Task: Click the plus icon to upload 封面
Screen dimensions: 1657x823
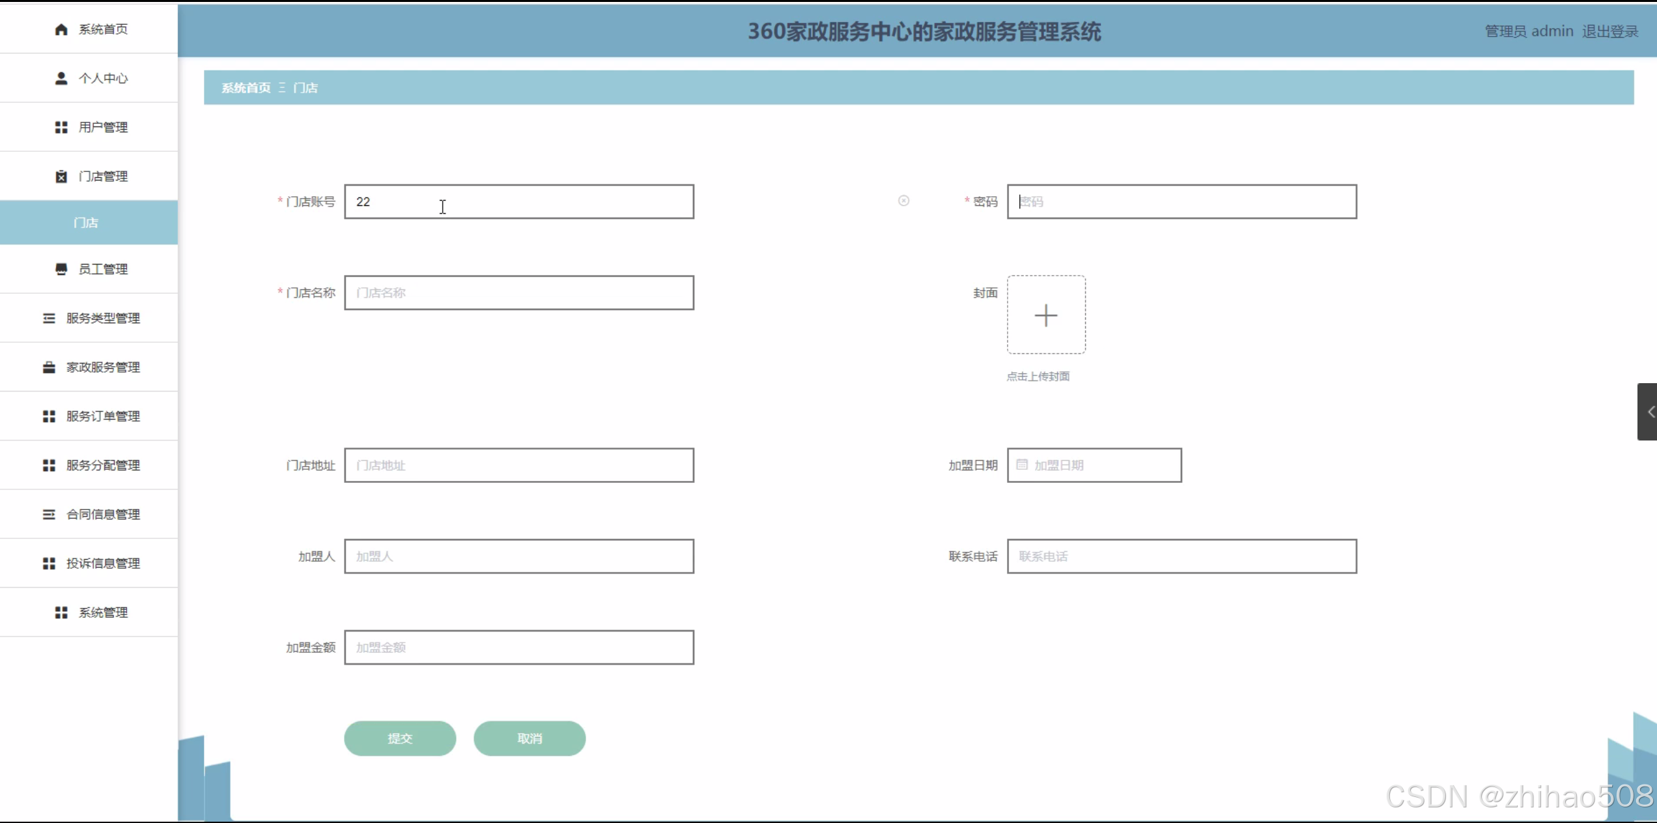Action: click(1046, 315)
